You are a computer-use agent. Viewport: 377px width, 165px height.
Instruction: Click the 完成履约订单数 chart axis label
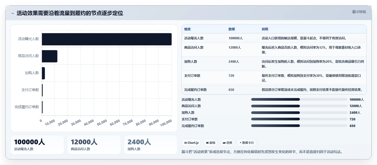[27, 107]
